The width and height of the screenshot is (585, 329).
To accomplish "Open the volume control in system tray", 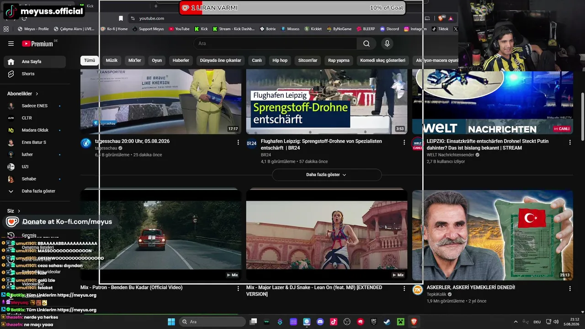I will [x=556, y=322].
